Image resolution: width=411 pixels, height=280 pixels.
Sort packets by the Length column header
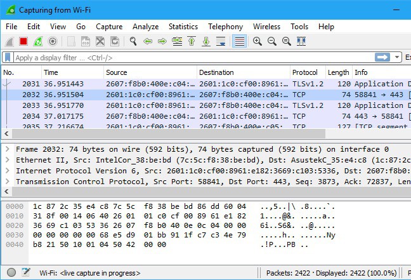(x=339, y=72)
